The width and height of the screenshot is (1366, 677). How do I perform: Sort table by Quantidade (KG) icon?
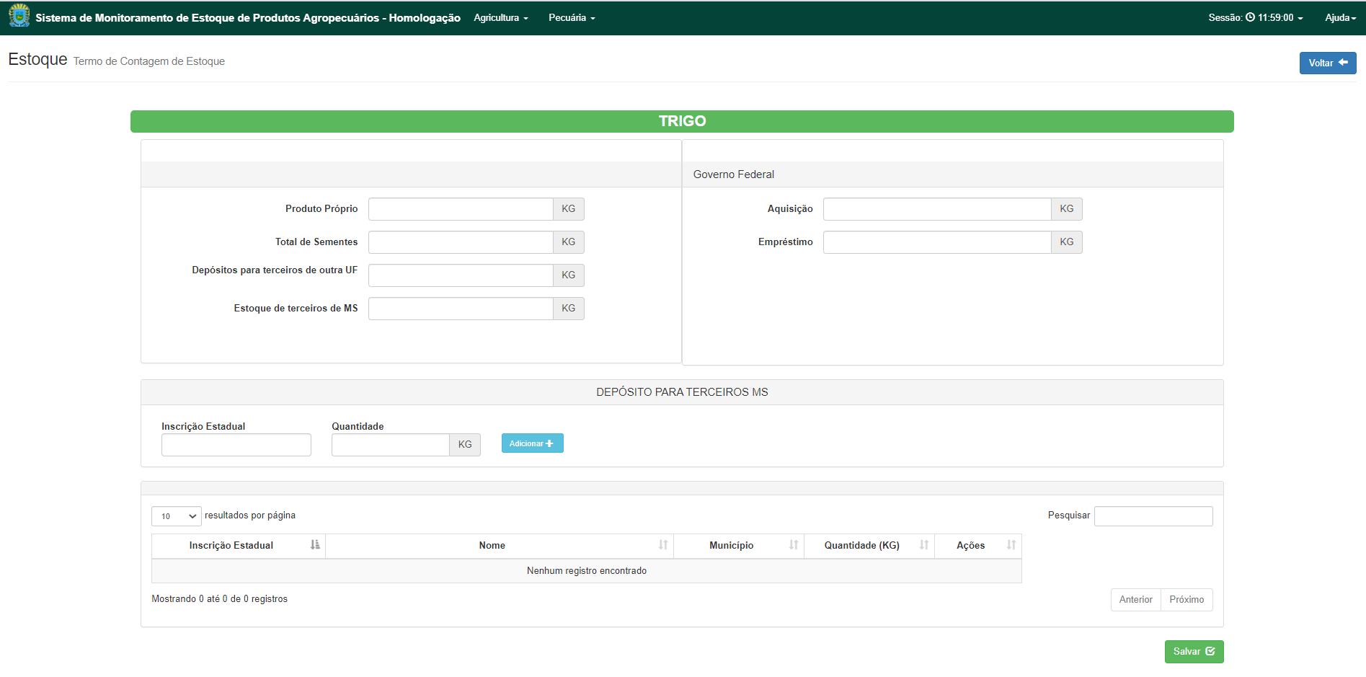click(924, 545)
